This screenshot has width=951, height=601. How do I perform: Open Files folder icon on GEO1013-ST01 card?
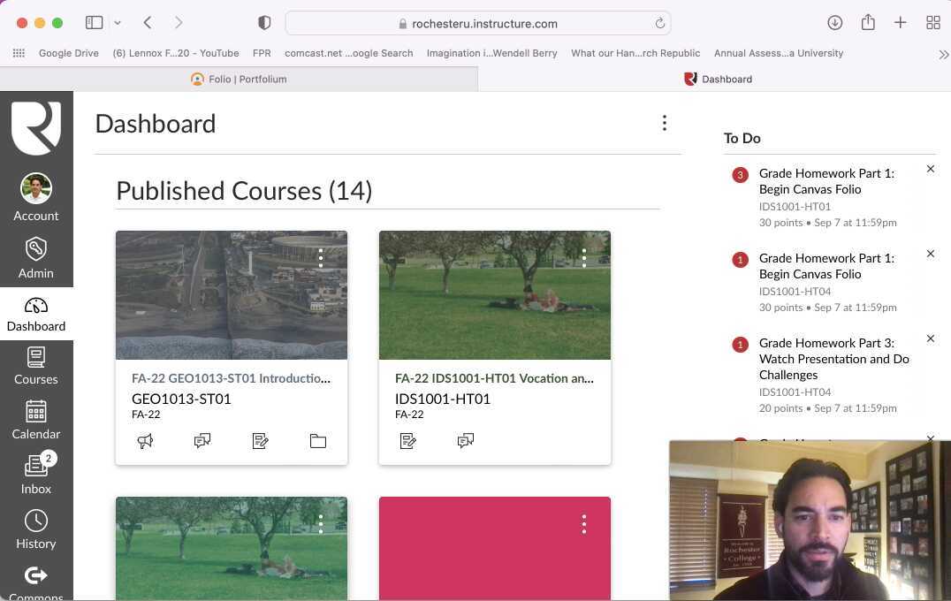pos(317,440)
